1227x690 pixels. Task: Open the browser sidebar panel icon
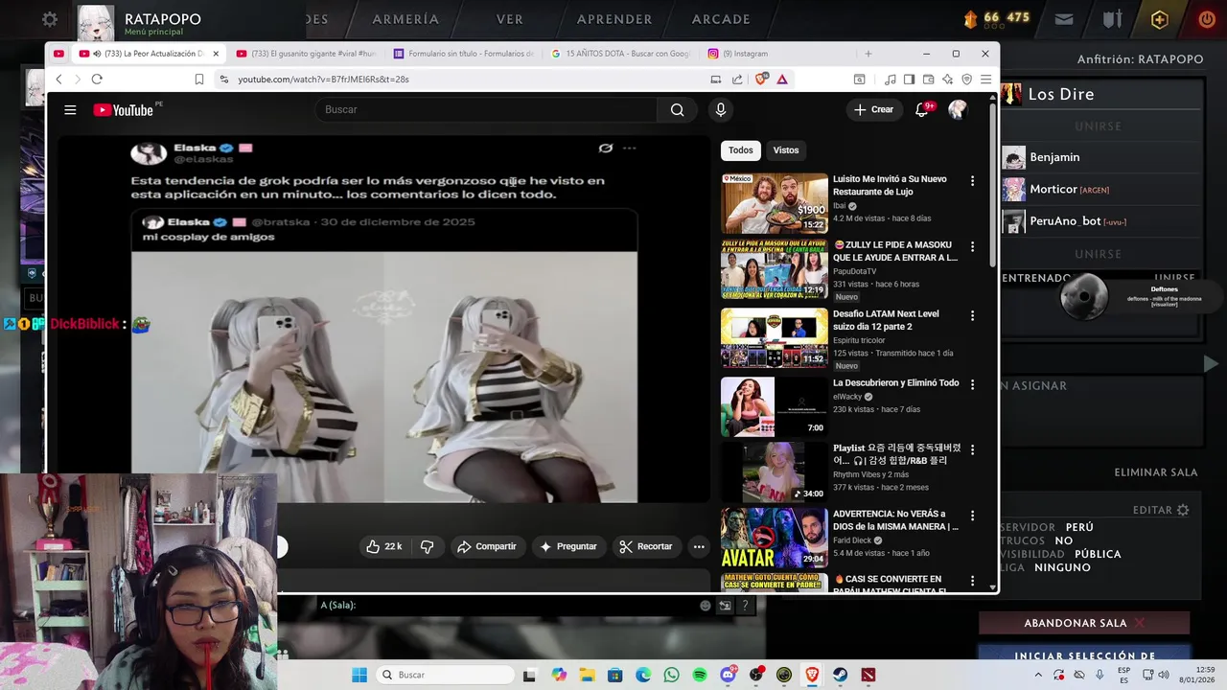[x=909, y=79]
